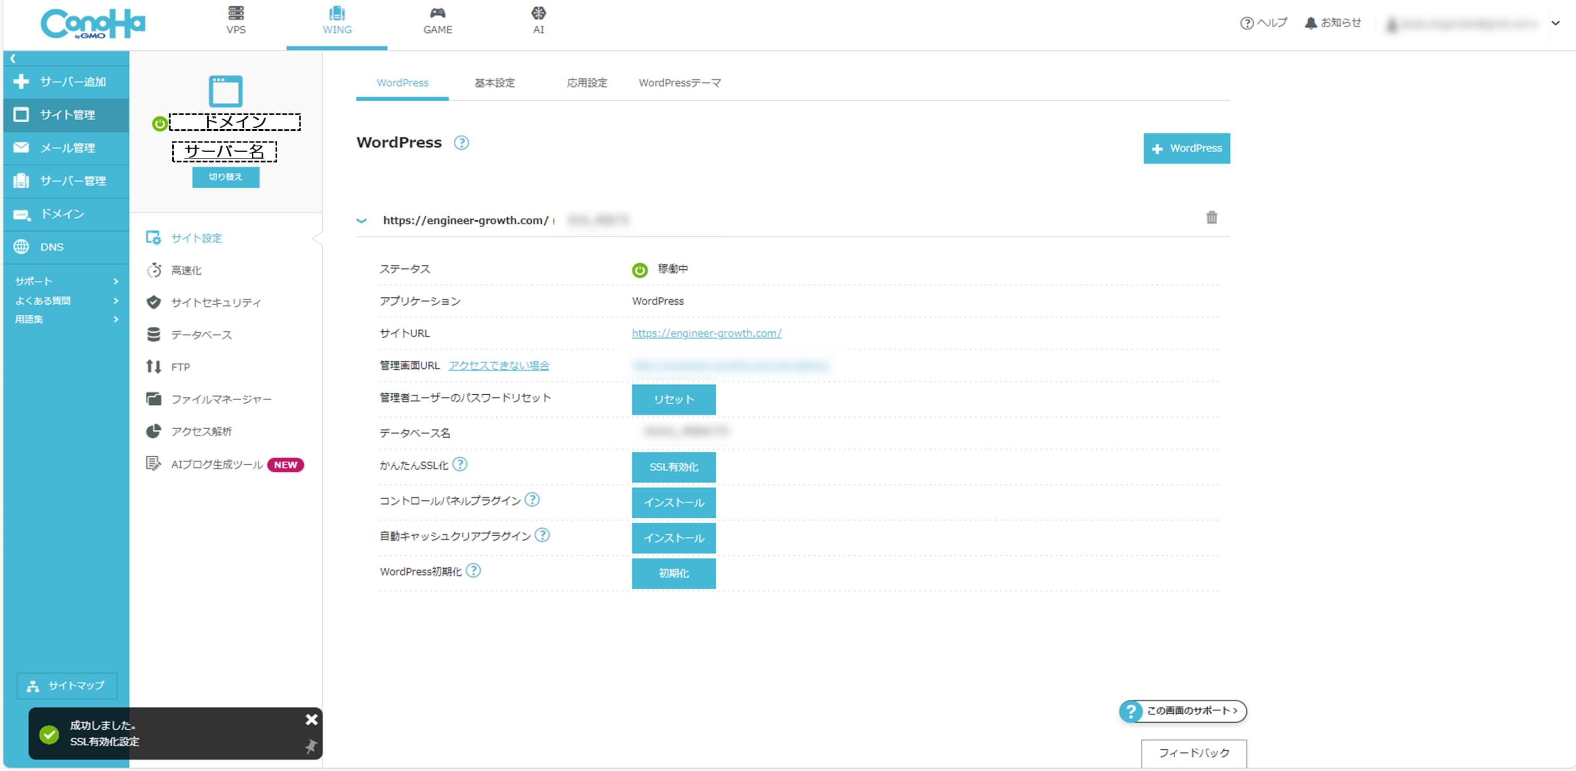
Task: Open DNS in sidebar
Action: pyautogui.click(x=66, y=247)
